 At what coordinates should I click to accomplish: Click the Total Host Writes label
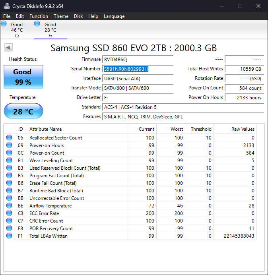click(205, 69)
